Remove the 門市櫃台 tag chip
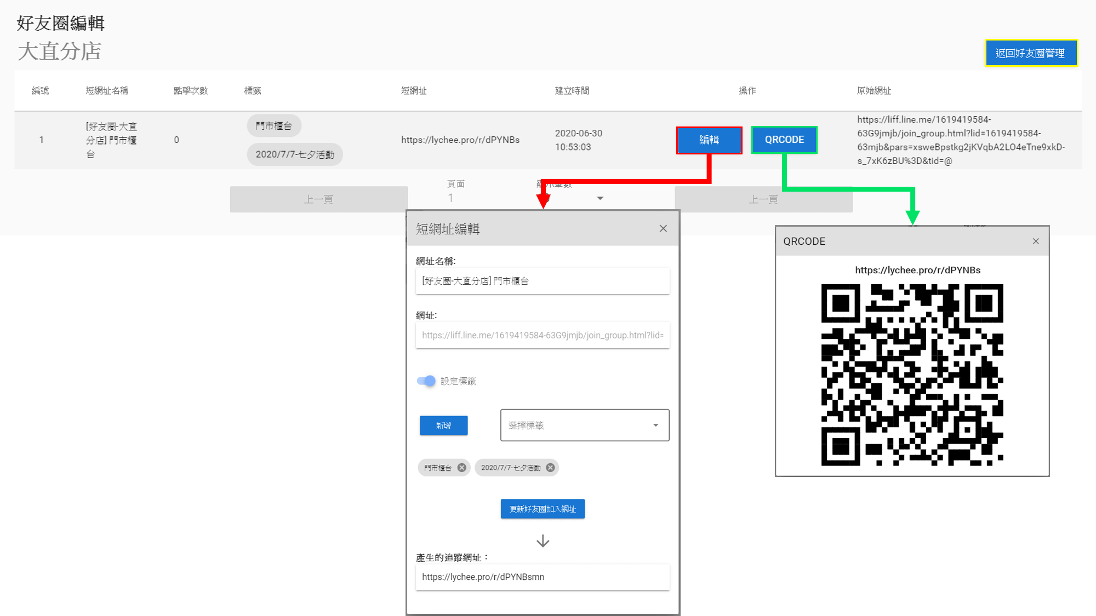This screenshot has width=1096, height=616. [x=461, y=467]
